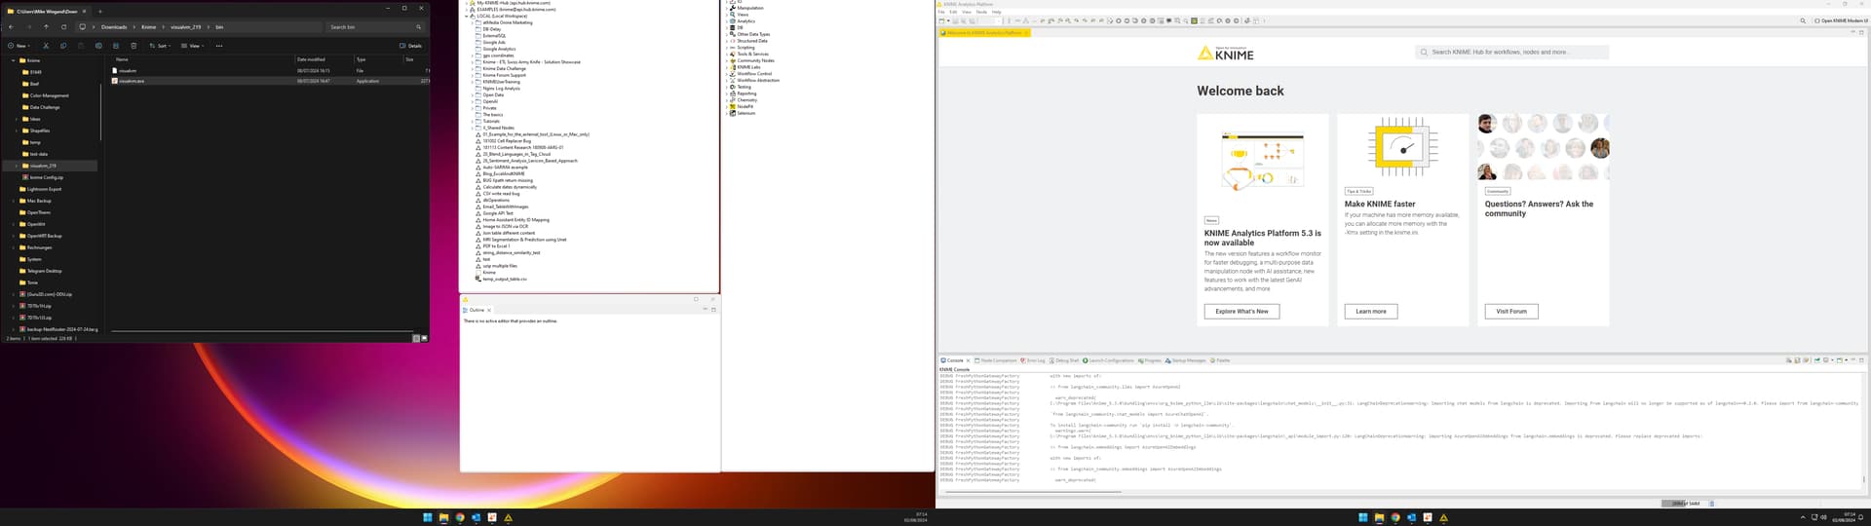Close the Outline view tab
1871x526 pixels.
click(x=489, y=310)
